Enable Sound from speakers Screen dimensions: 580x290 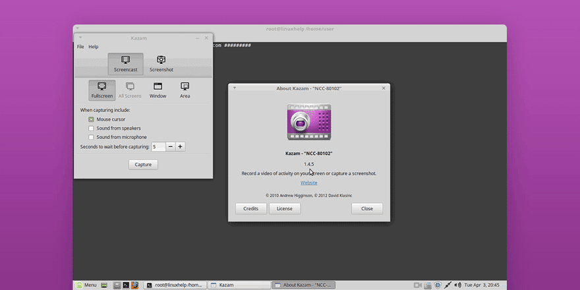coord(92,129)
